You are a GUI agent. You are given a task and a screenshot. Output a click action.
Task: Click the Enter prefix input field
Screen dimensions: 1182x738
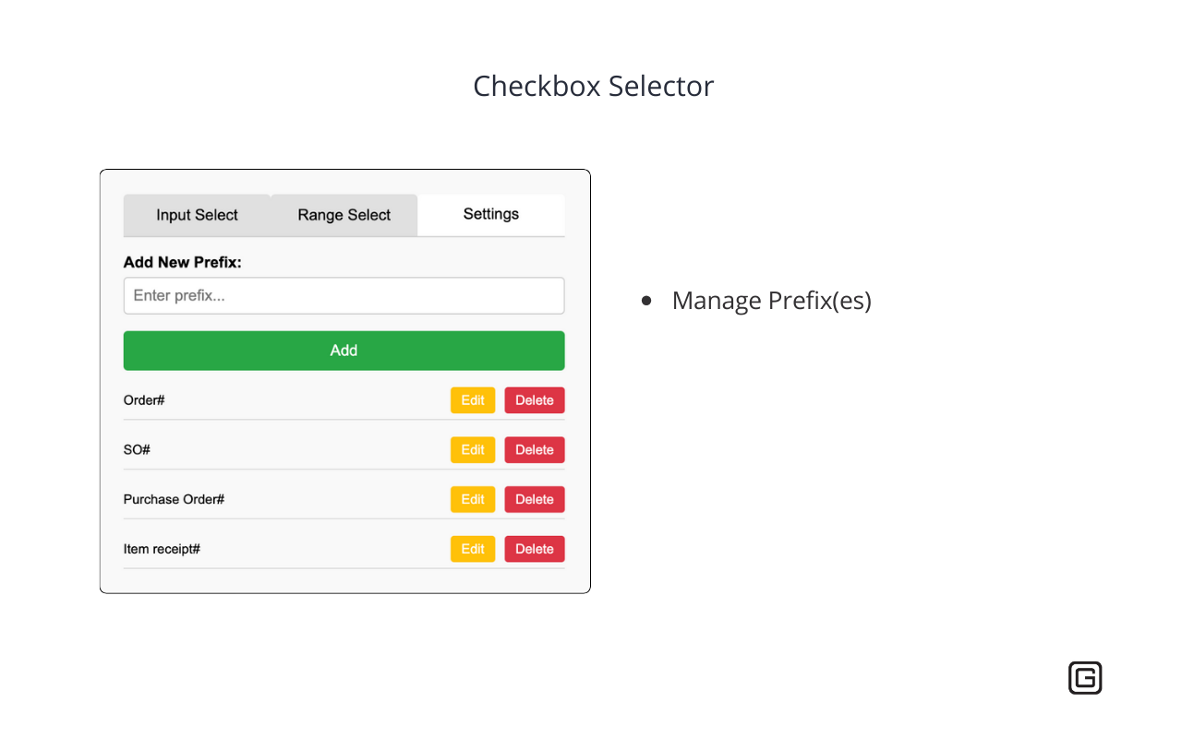coord(344,295)
